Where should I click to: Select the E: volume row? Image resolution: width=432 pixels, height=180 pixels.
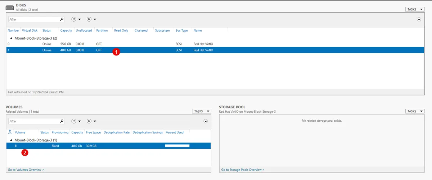pyautogui.click(x=109, y=146)
